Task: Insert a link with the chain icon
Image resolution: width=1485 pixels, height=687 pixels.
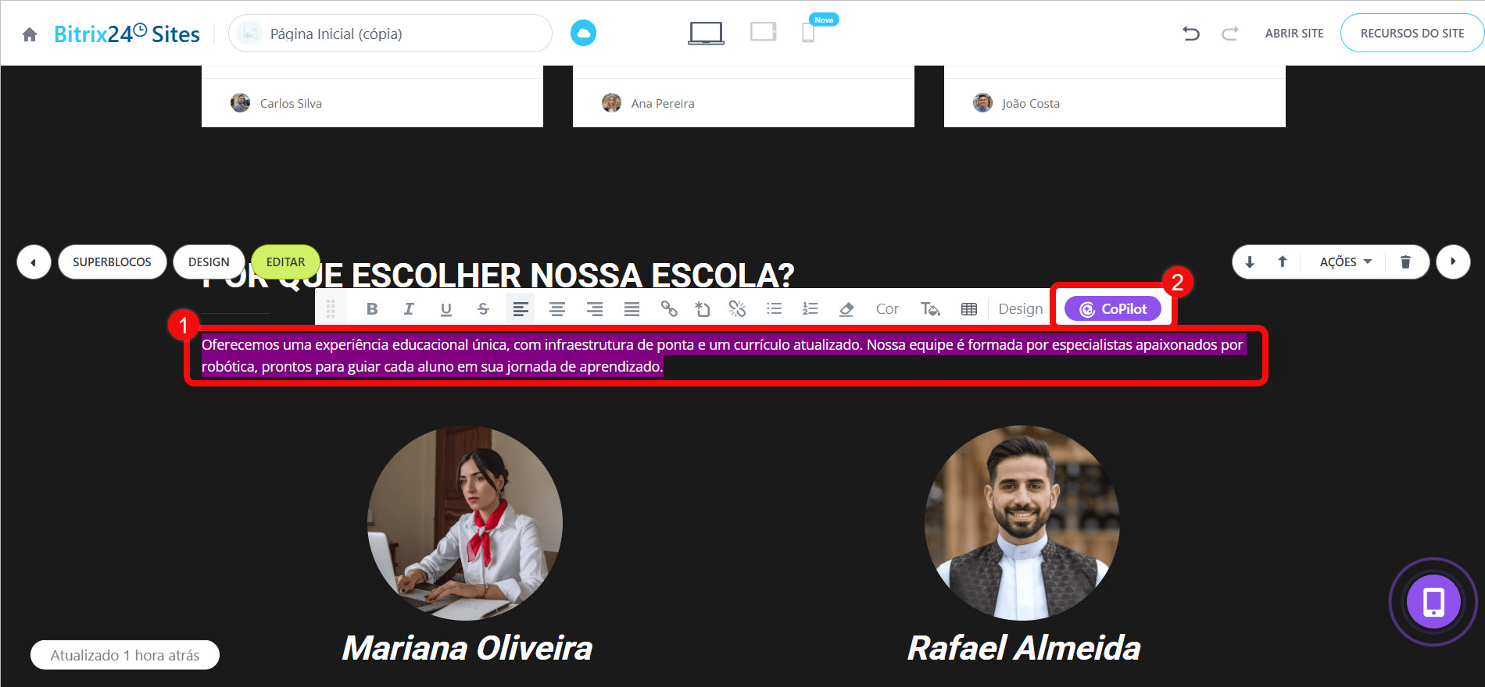Action: (669, 309)
